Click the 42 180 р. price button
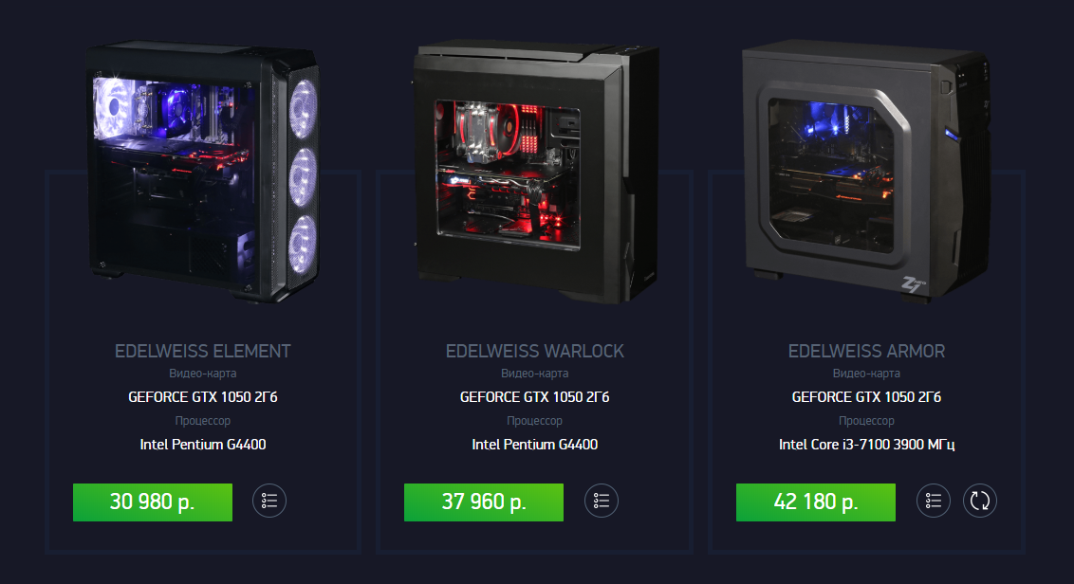The height and width of the screenshot is (584, 1074). 816,502
